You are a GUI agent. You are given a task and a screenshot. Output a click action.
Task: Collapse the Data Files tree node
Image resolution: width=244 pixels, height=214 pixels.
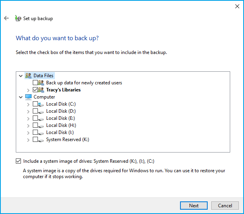pyautogui.click(x=21, y=76)
